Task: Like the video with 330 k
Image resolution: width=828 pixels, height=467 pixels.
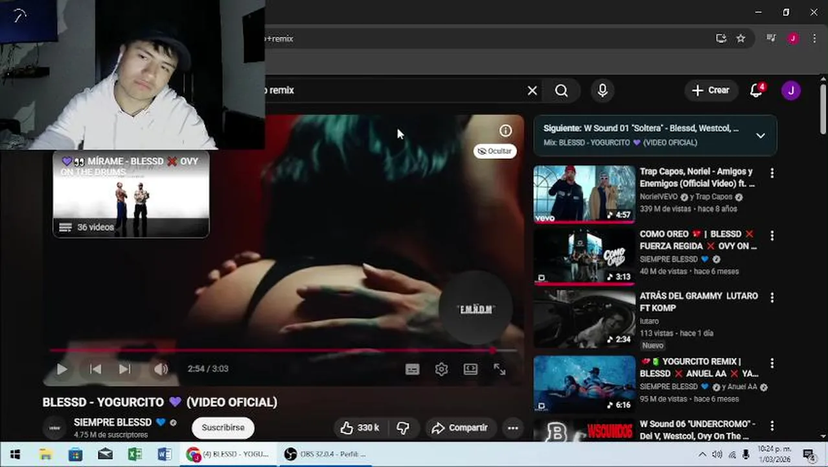Action: pyautogui.click(x=360, y=428)
